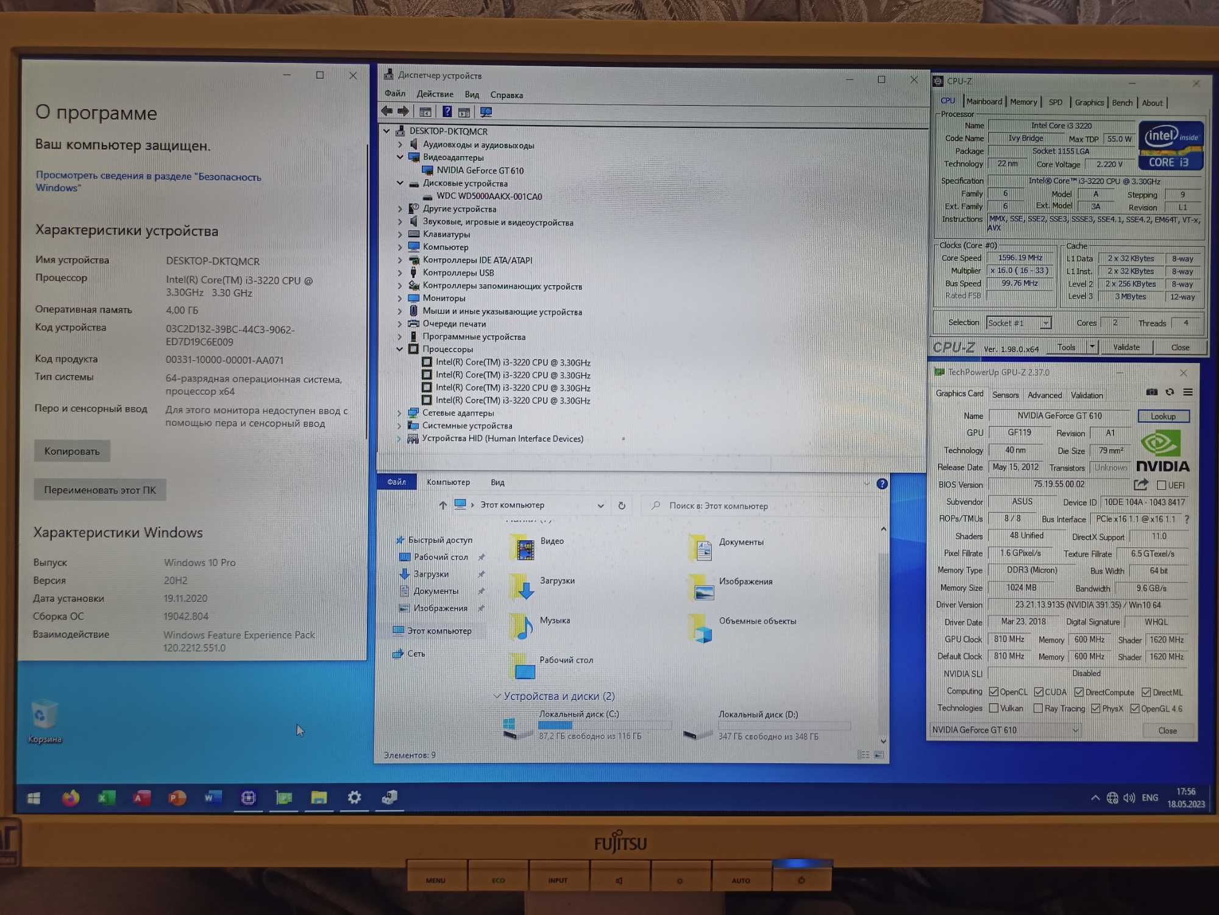Switch to the SPD tab in CPU-Z

coord(1056,102)
